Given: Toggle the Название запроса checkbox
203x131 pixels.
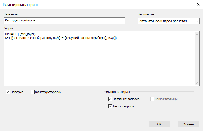Looking at the screenshot, I should (110, 99).
